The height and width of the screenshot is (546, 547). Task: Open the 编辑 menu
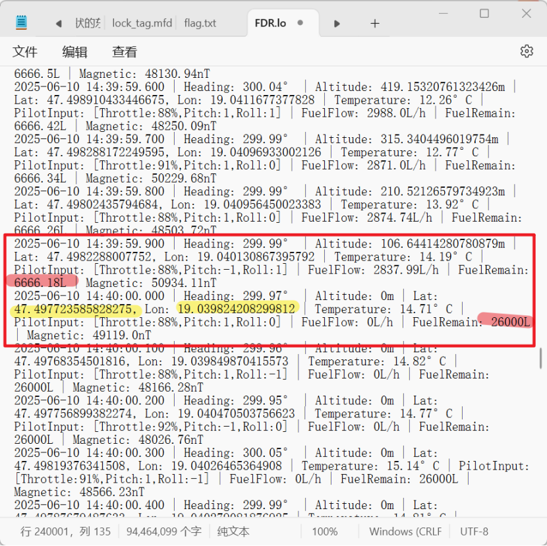tap(74, 52)
